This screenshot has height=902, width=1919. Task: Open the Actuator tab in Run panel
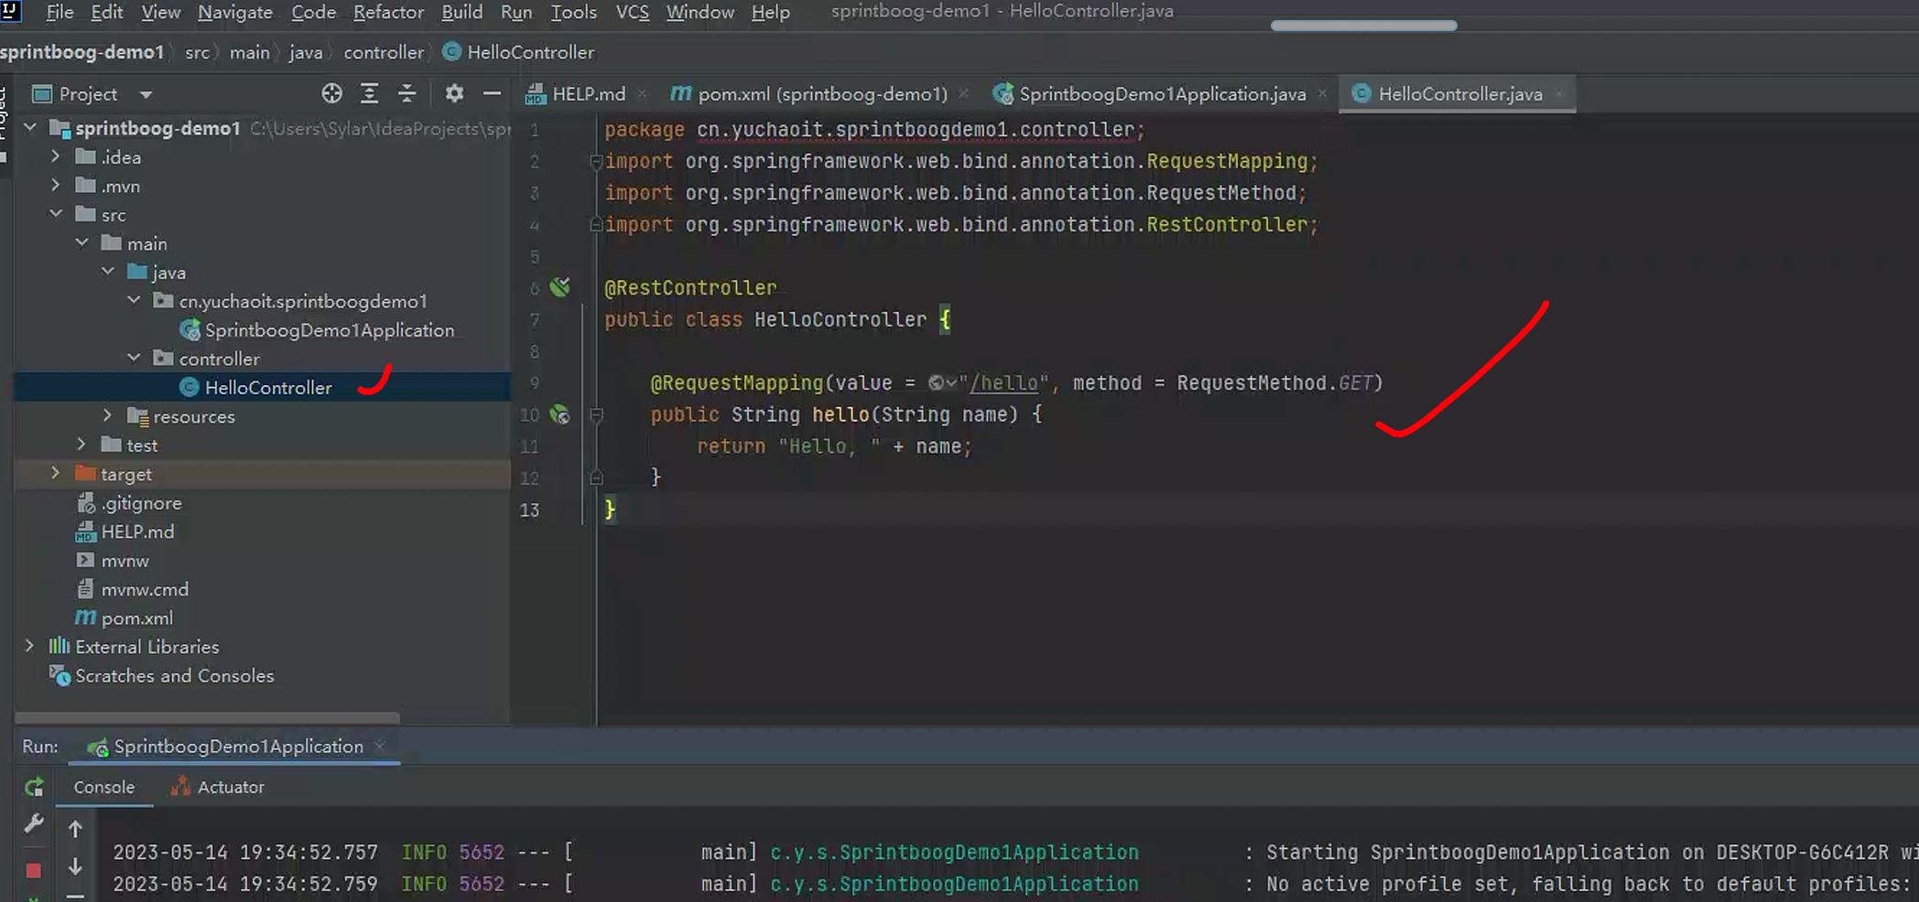230,787
